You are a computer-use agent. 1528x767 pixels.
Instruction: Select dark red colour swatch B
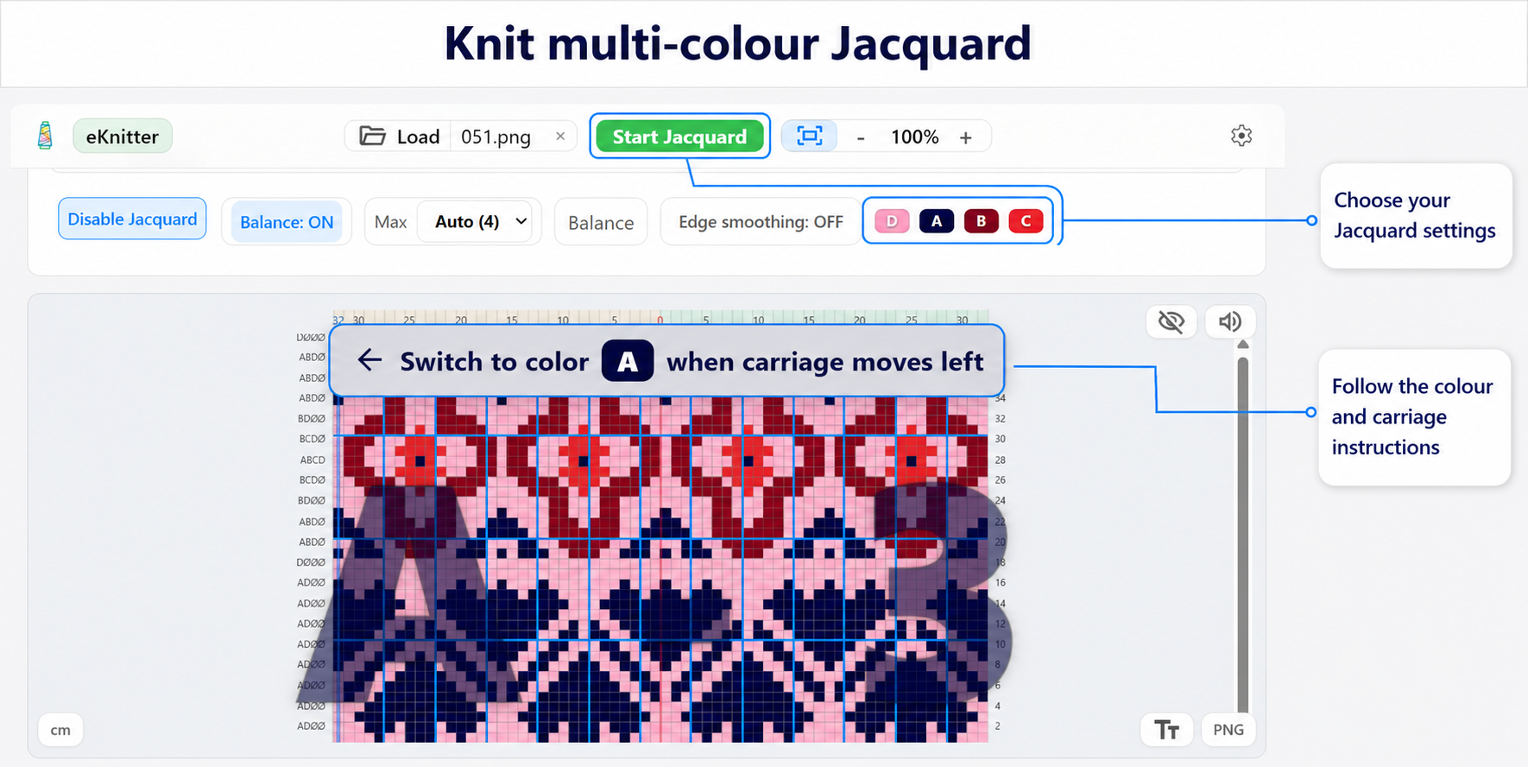click(982, 221)
